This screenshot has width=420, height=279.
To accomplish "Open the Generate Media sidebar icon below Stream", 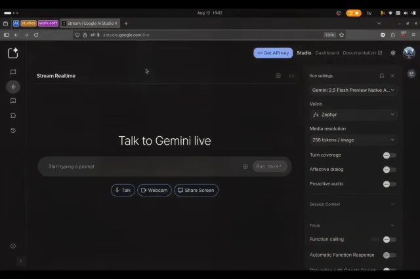I will tap(13, 101).
